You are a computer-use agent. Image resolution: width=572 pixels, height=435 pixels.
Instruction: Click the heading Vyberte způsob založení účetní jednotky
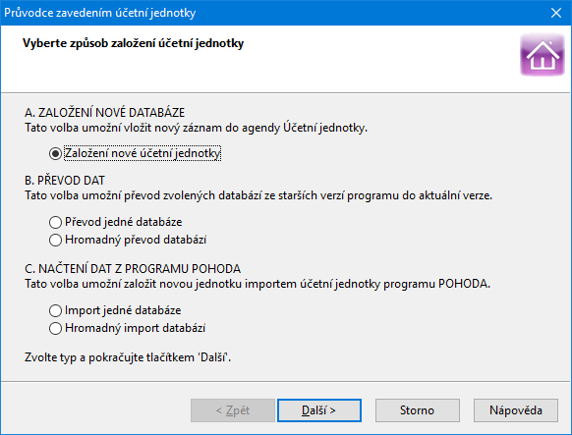(x=133, y=43)
